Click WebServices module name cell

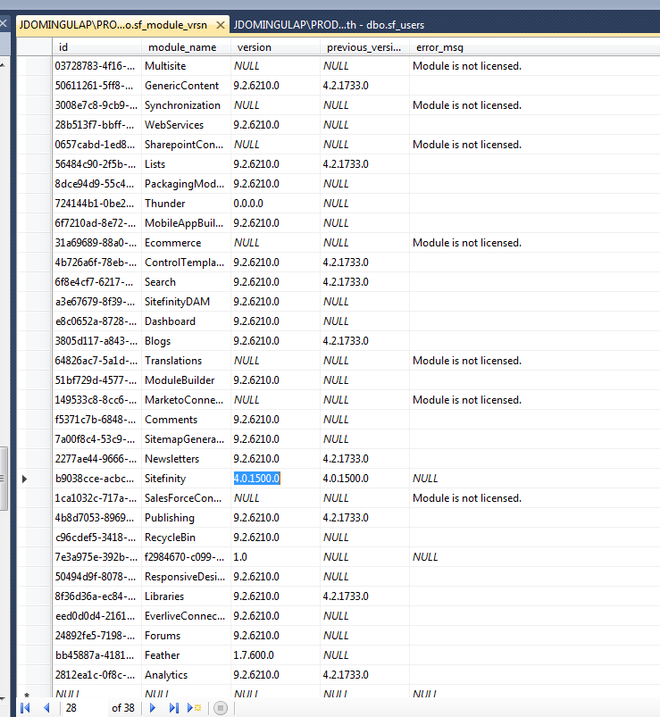pos(186,125)
